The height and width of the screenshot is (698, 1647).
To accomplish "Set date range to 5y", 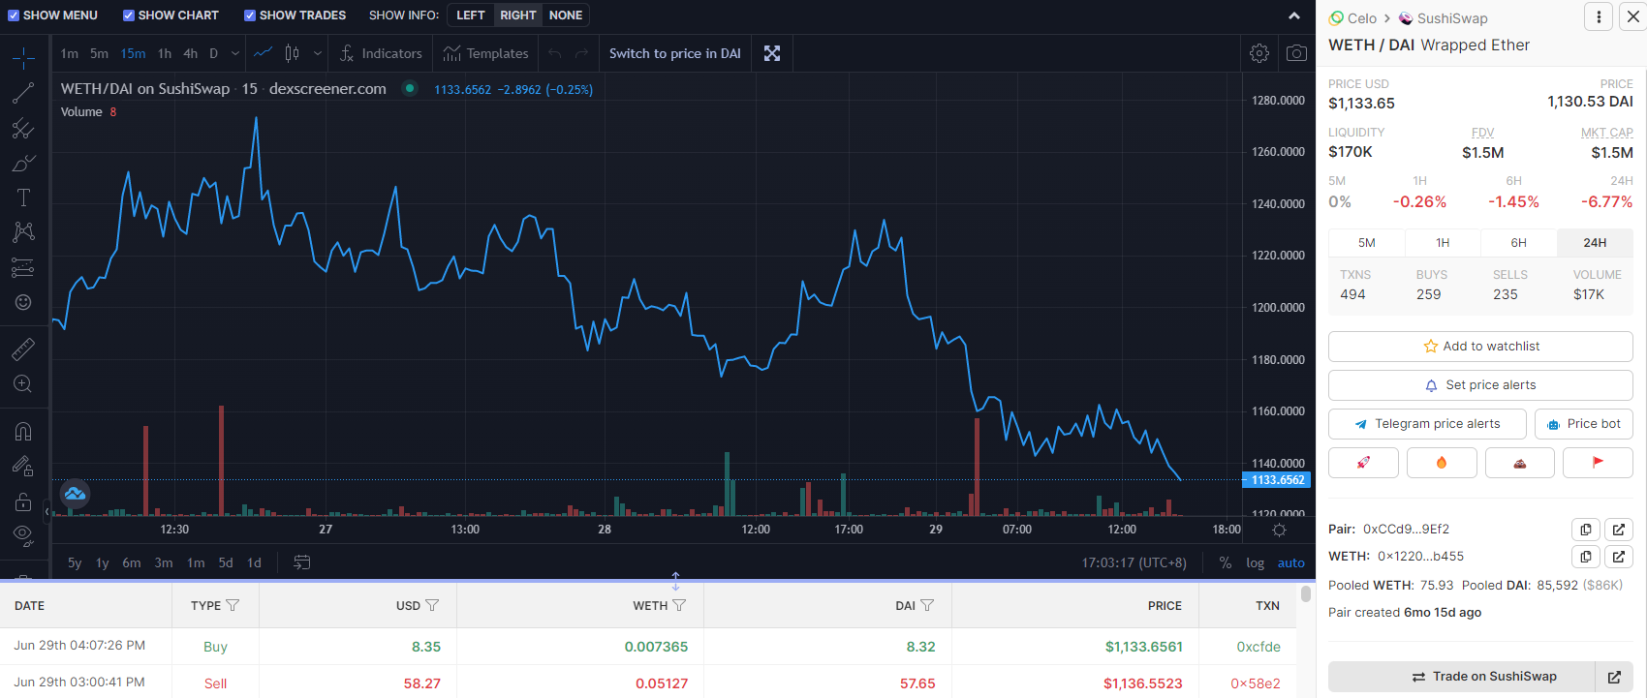I will pyautogui.click(x=75, y=562).
